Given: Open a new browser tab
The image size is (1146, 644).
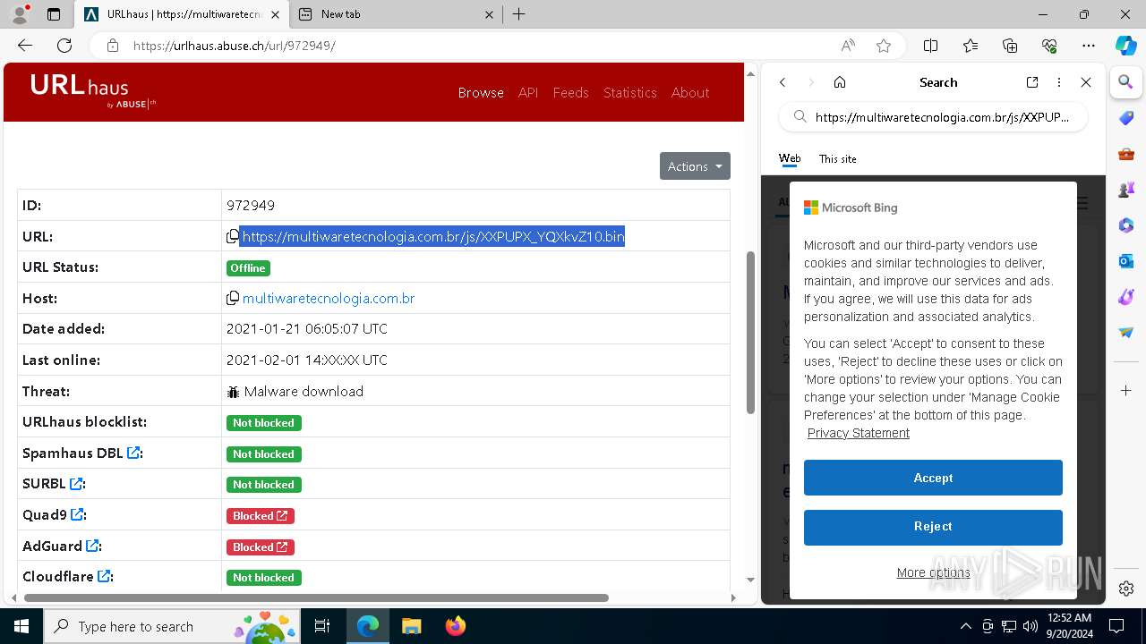Looking at the screenshot, I should [x=518, y=14].
